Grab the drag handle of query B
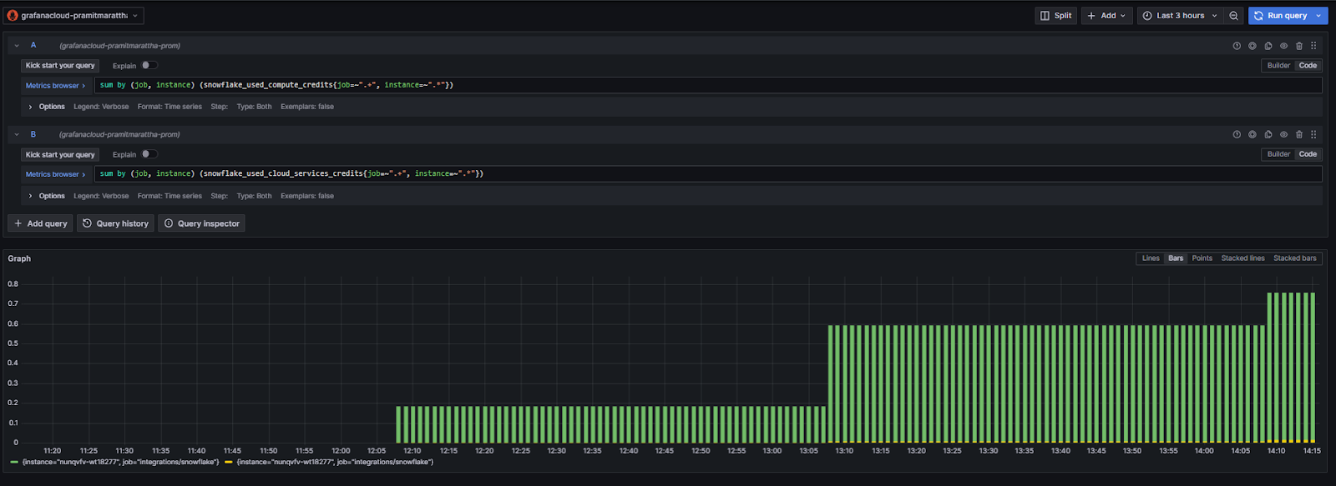 click(x=1313, y=134)
